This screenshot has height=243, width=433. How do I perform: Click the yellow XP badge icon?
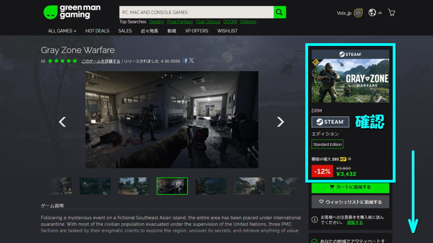(x=343, y=159)
